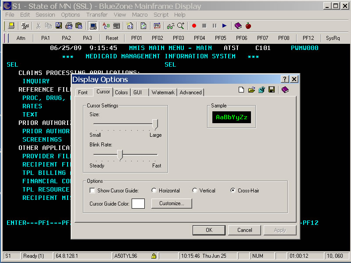This screenshot has width=351, height=263.
Task: Open the purple help book toolbar icon
Action: tap(238, 26)
